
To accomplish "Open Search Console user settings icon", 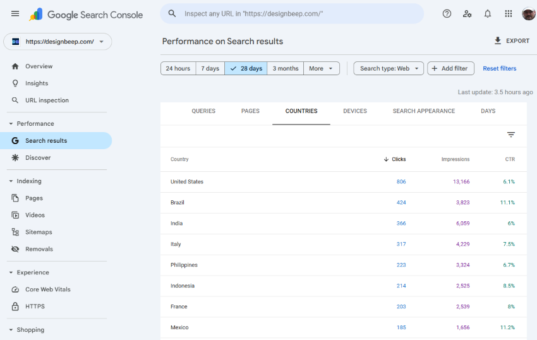I will coord(467,14).
